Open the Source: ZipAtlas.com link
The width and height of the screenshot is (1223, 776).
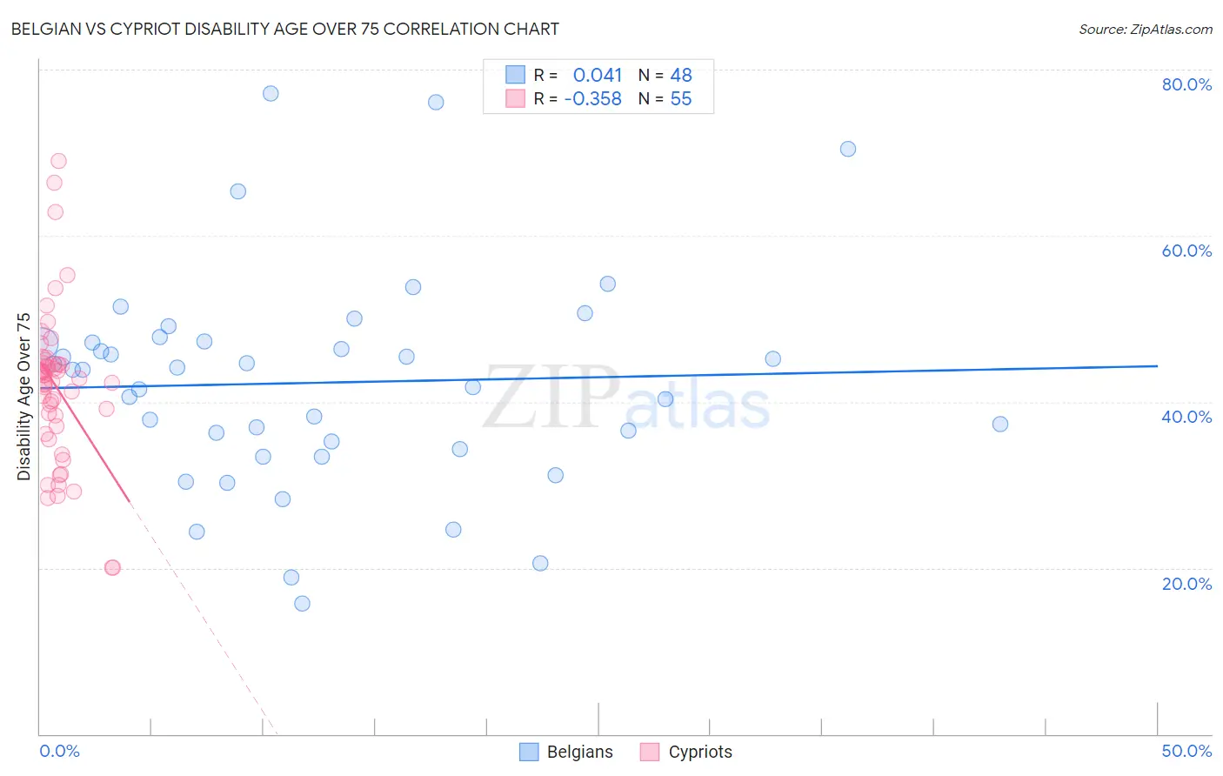1146,29
